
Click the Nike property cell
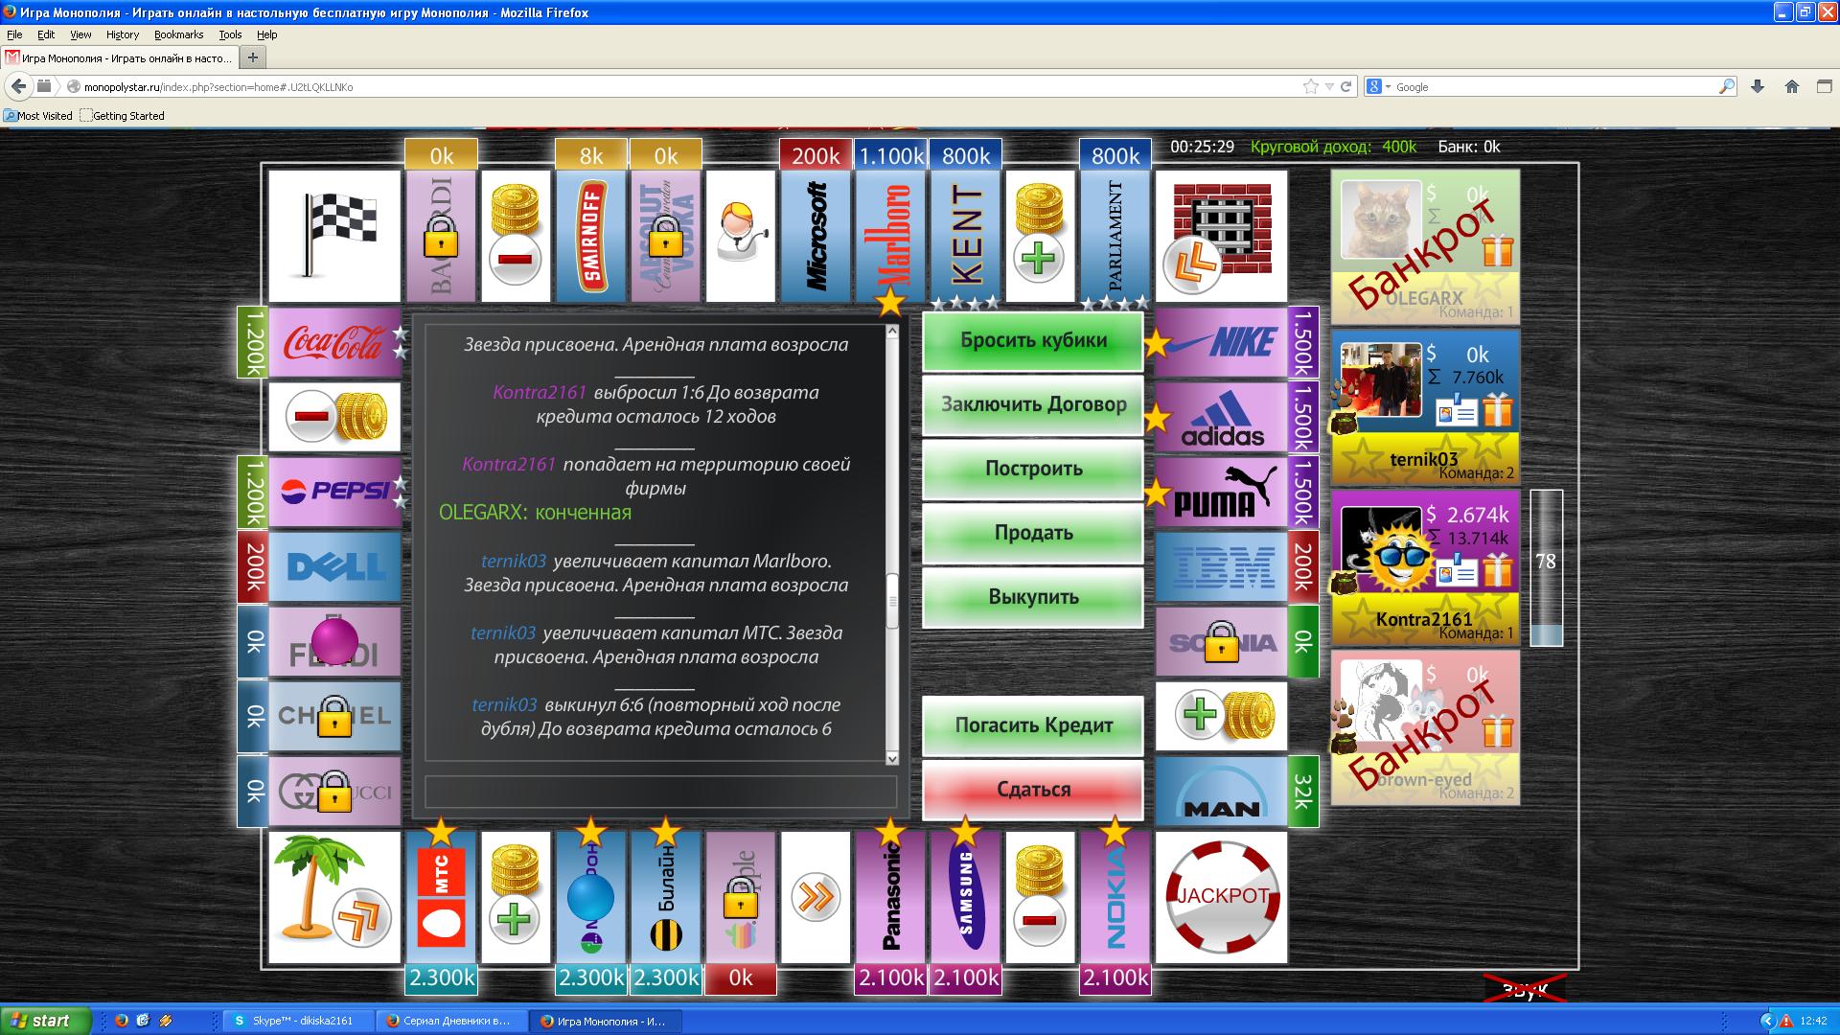coord(1222,343)
